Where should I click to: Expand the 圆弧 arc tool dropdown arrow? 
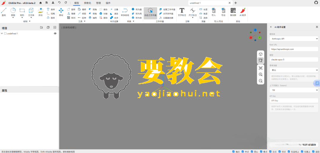[13, 17]
